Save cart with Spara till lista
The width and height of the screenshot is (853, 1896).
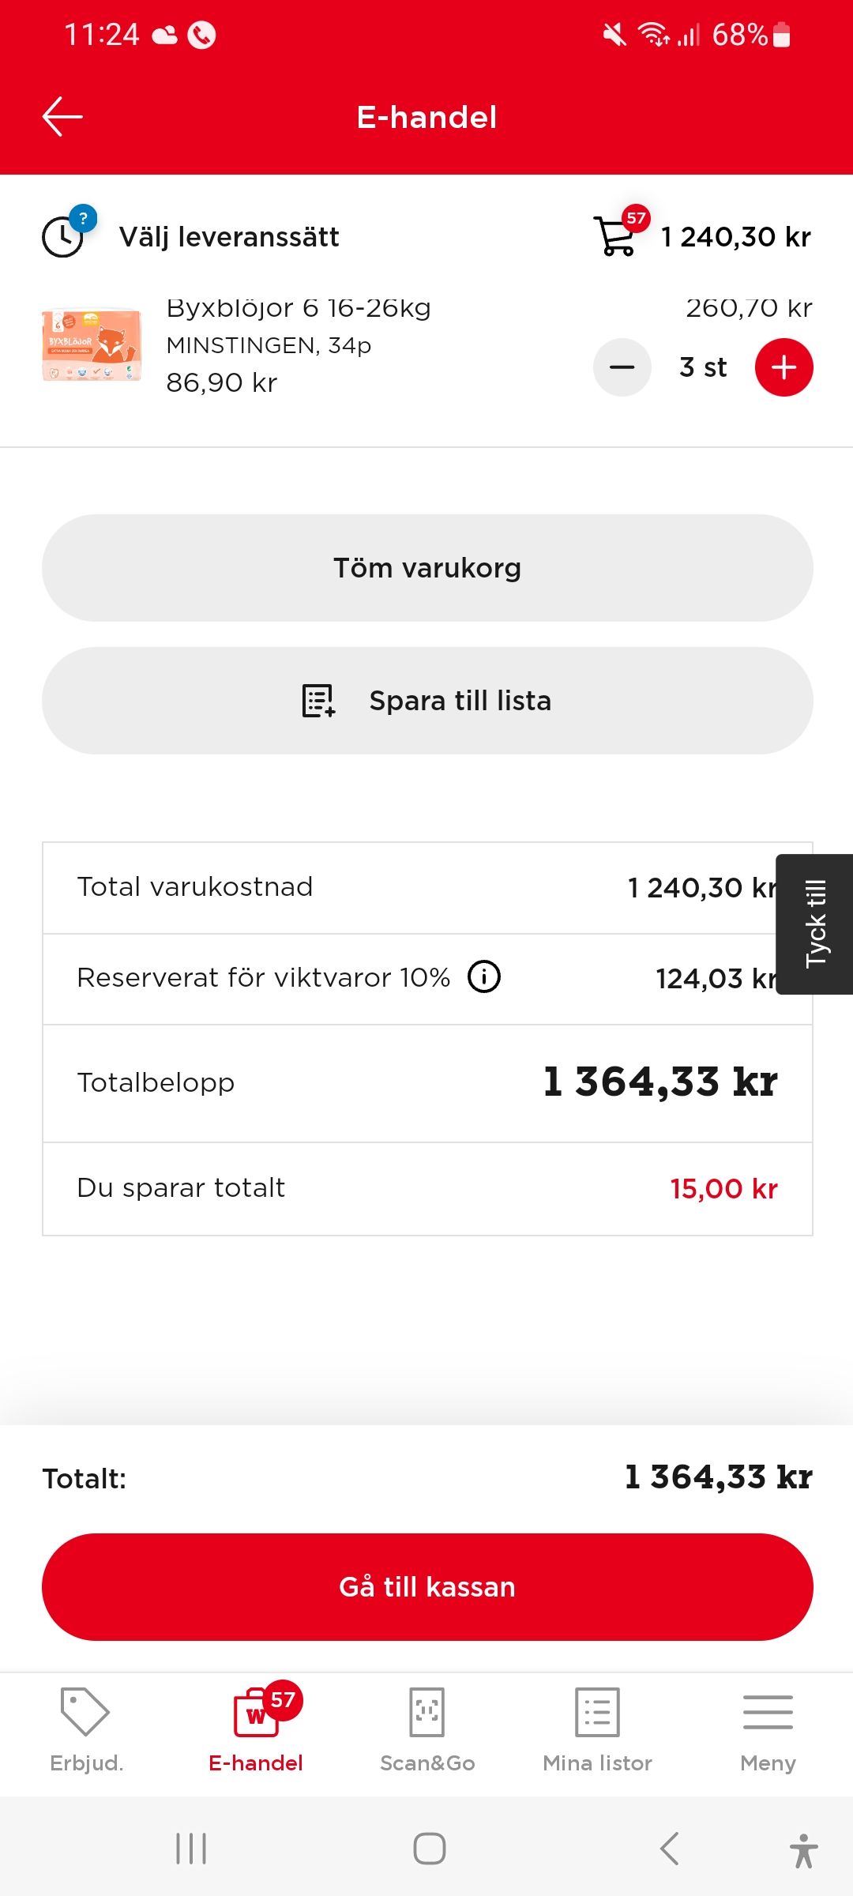[x=427, y=701]
